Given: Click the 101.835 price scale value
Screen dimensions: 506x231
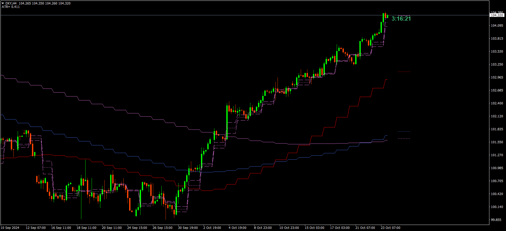Looking at the screenshot, I should pos(497,129).
